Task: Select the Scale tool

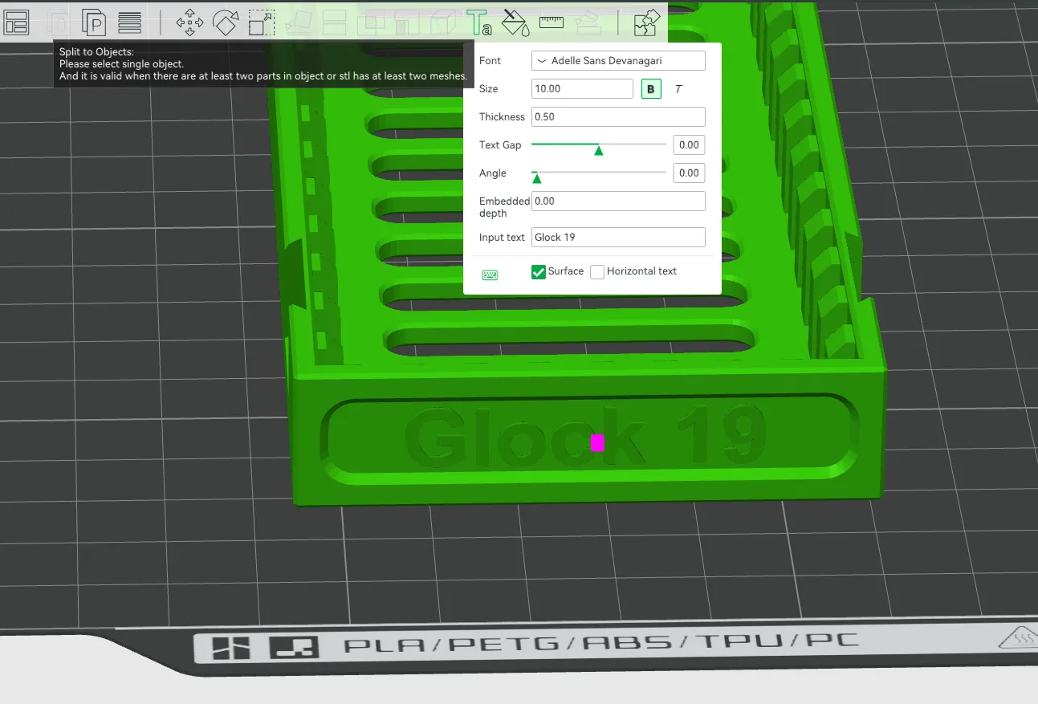Action: [263, 22]
